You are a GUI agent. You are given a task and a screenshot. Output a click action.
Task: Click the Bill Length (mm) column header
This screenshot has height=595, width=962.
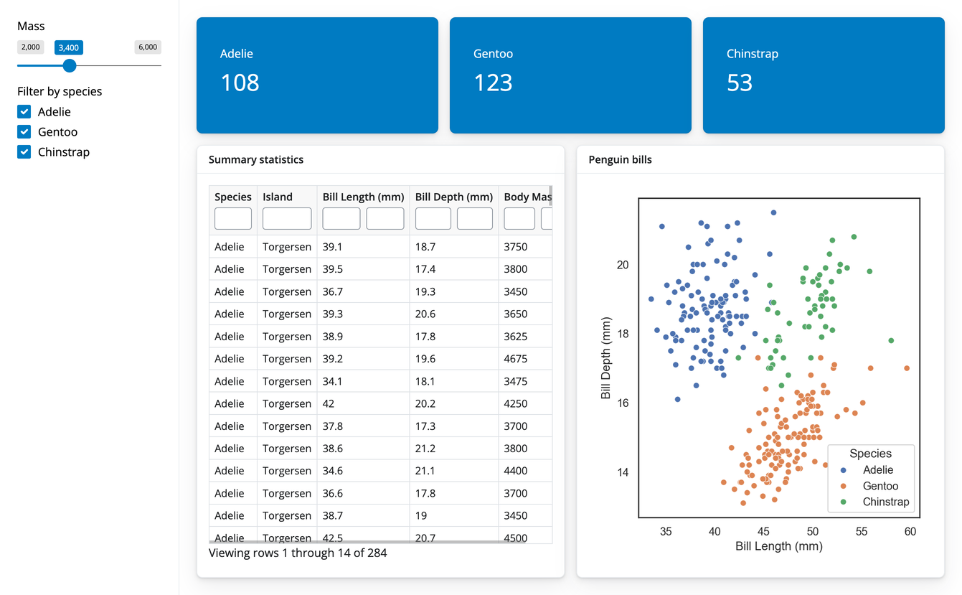click(363, 197)
